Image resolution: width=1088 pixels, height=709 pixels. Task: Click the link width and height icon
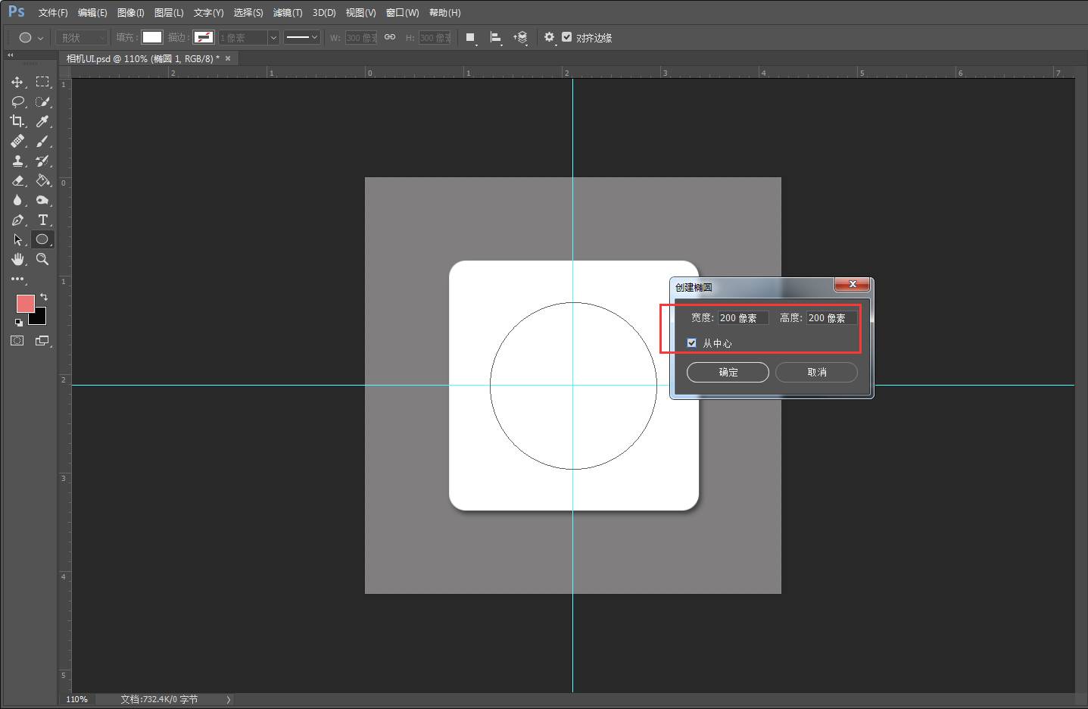click(x=390, y=37)
